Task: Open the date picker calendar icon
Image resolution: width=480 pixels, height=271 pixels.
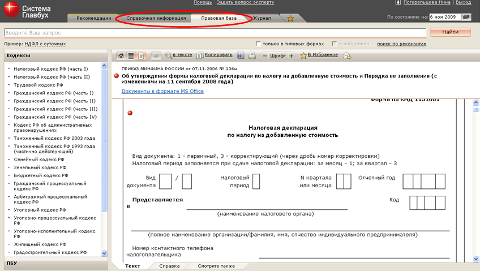Action: pyautogui.click(x=466, y=17)
